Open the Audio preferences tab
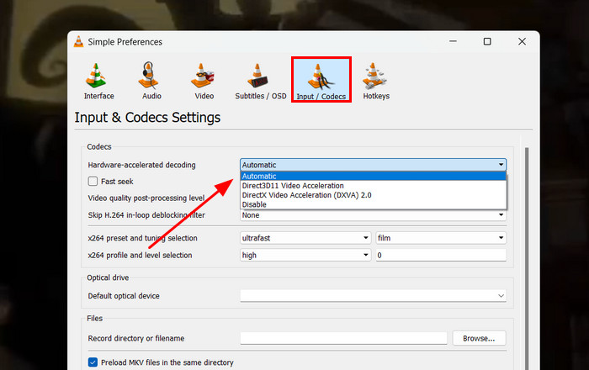 pyautogui.click(x=151, y=81)
